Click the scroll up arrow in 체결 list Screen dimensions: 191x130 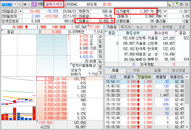pyautogui.click(x=187, y=77)
